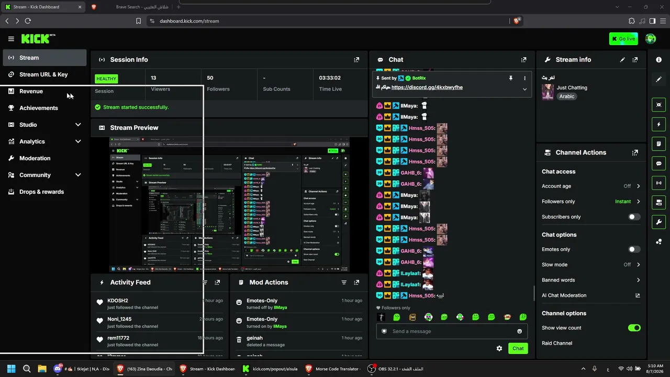
Task: Toggle Emotes only chat switch
Action: 634,249
